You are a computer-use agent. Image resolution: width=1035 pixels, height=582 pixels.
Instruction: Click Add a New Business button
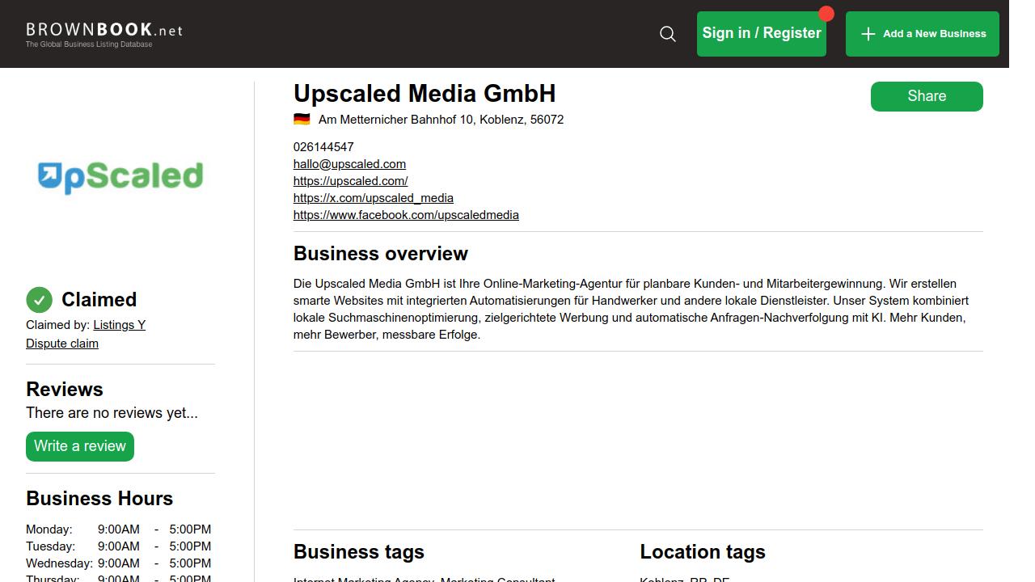[x=923, y=34]
